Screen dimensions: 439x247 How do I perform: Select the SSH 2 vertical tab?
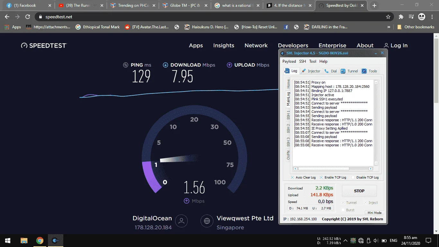coord(288,128)
